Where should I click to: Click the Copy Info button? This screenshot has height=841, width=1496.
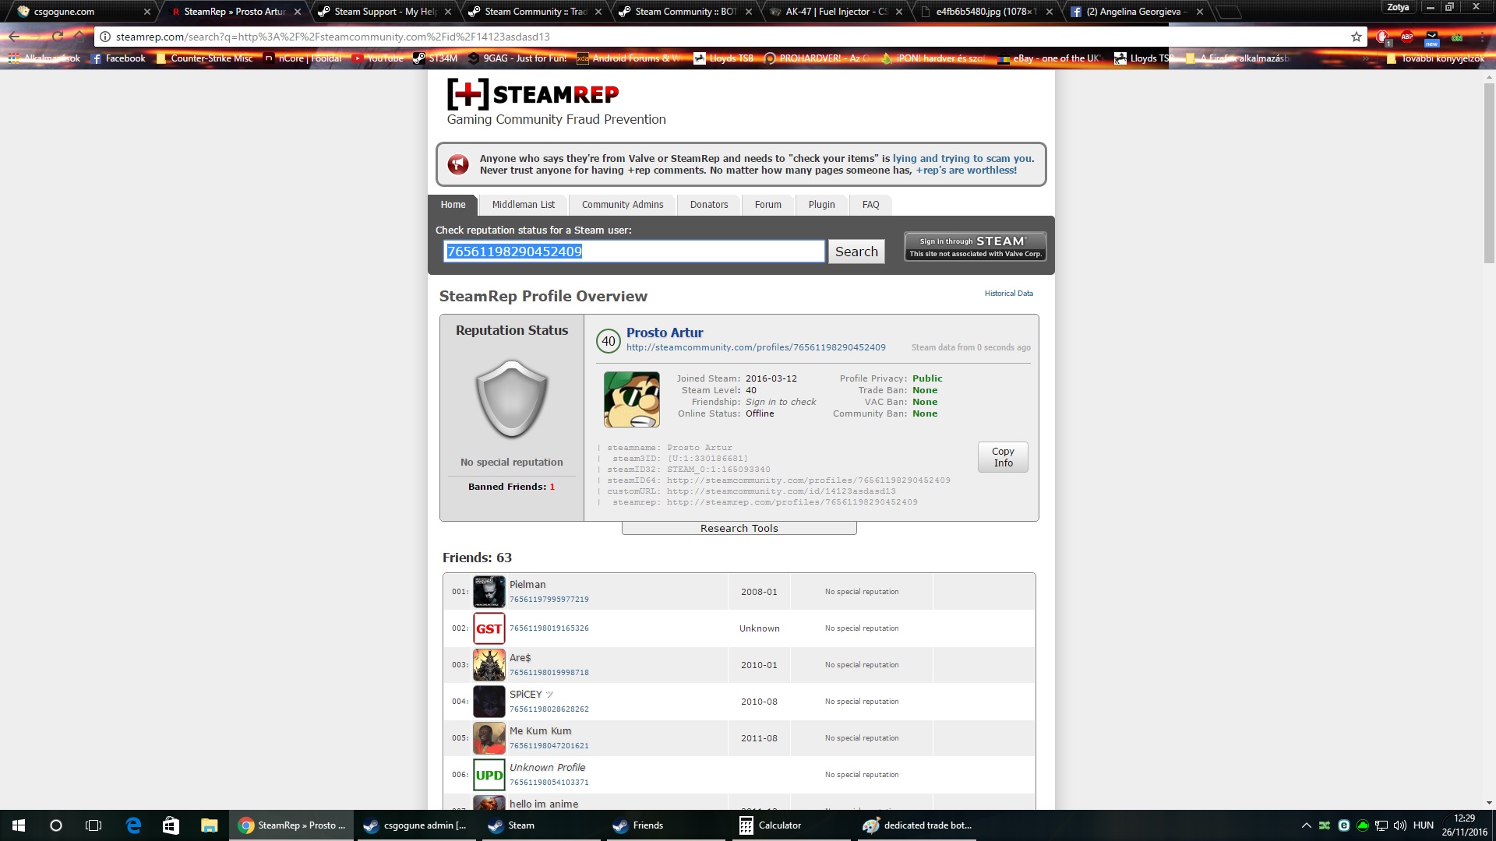click(x=1003, y=457)
